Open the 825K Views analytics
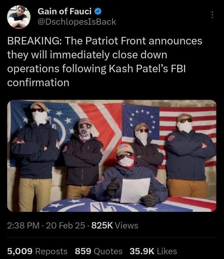Screen dimensions: 224x259 [115, 225]
